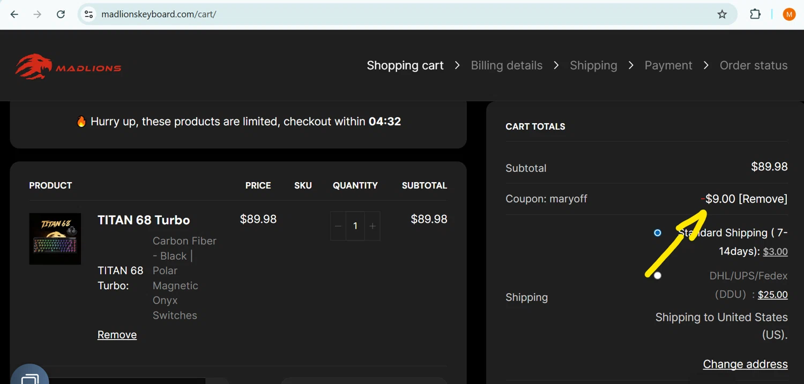Go to the Shipping step
Viewport: 804px width, 384px height.
(593, 65)
